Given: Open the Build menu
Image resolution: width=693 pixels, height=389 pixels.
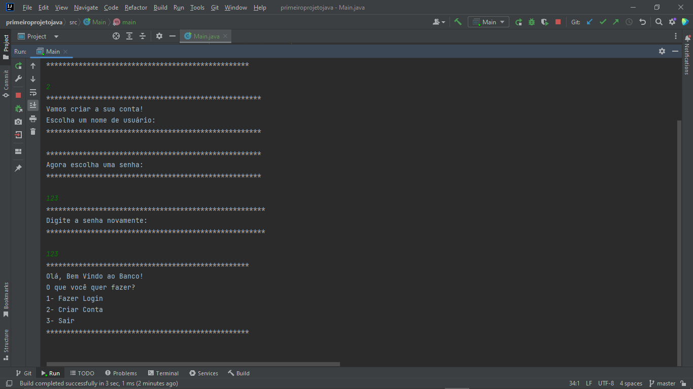Looking at the screenshot, I should pyautogui.click(x=160, y=8).
